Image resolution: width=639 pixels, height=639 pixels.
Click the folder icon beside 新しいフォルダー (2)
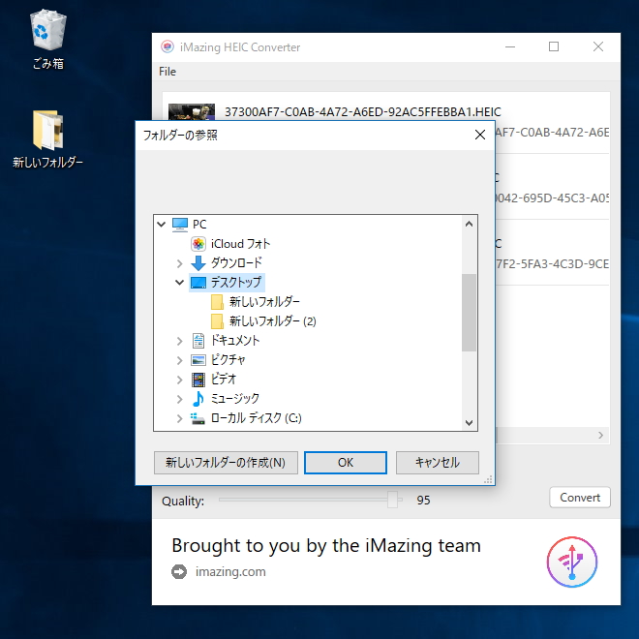point(217,321)
